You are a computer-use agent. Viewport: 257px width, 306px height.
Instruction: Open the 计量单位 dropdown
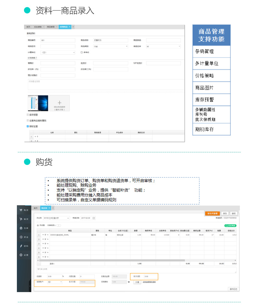pos(58,52)
